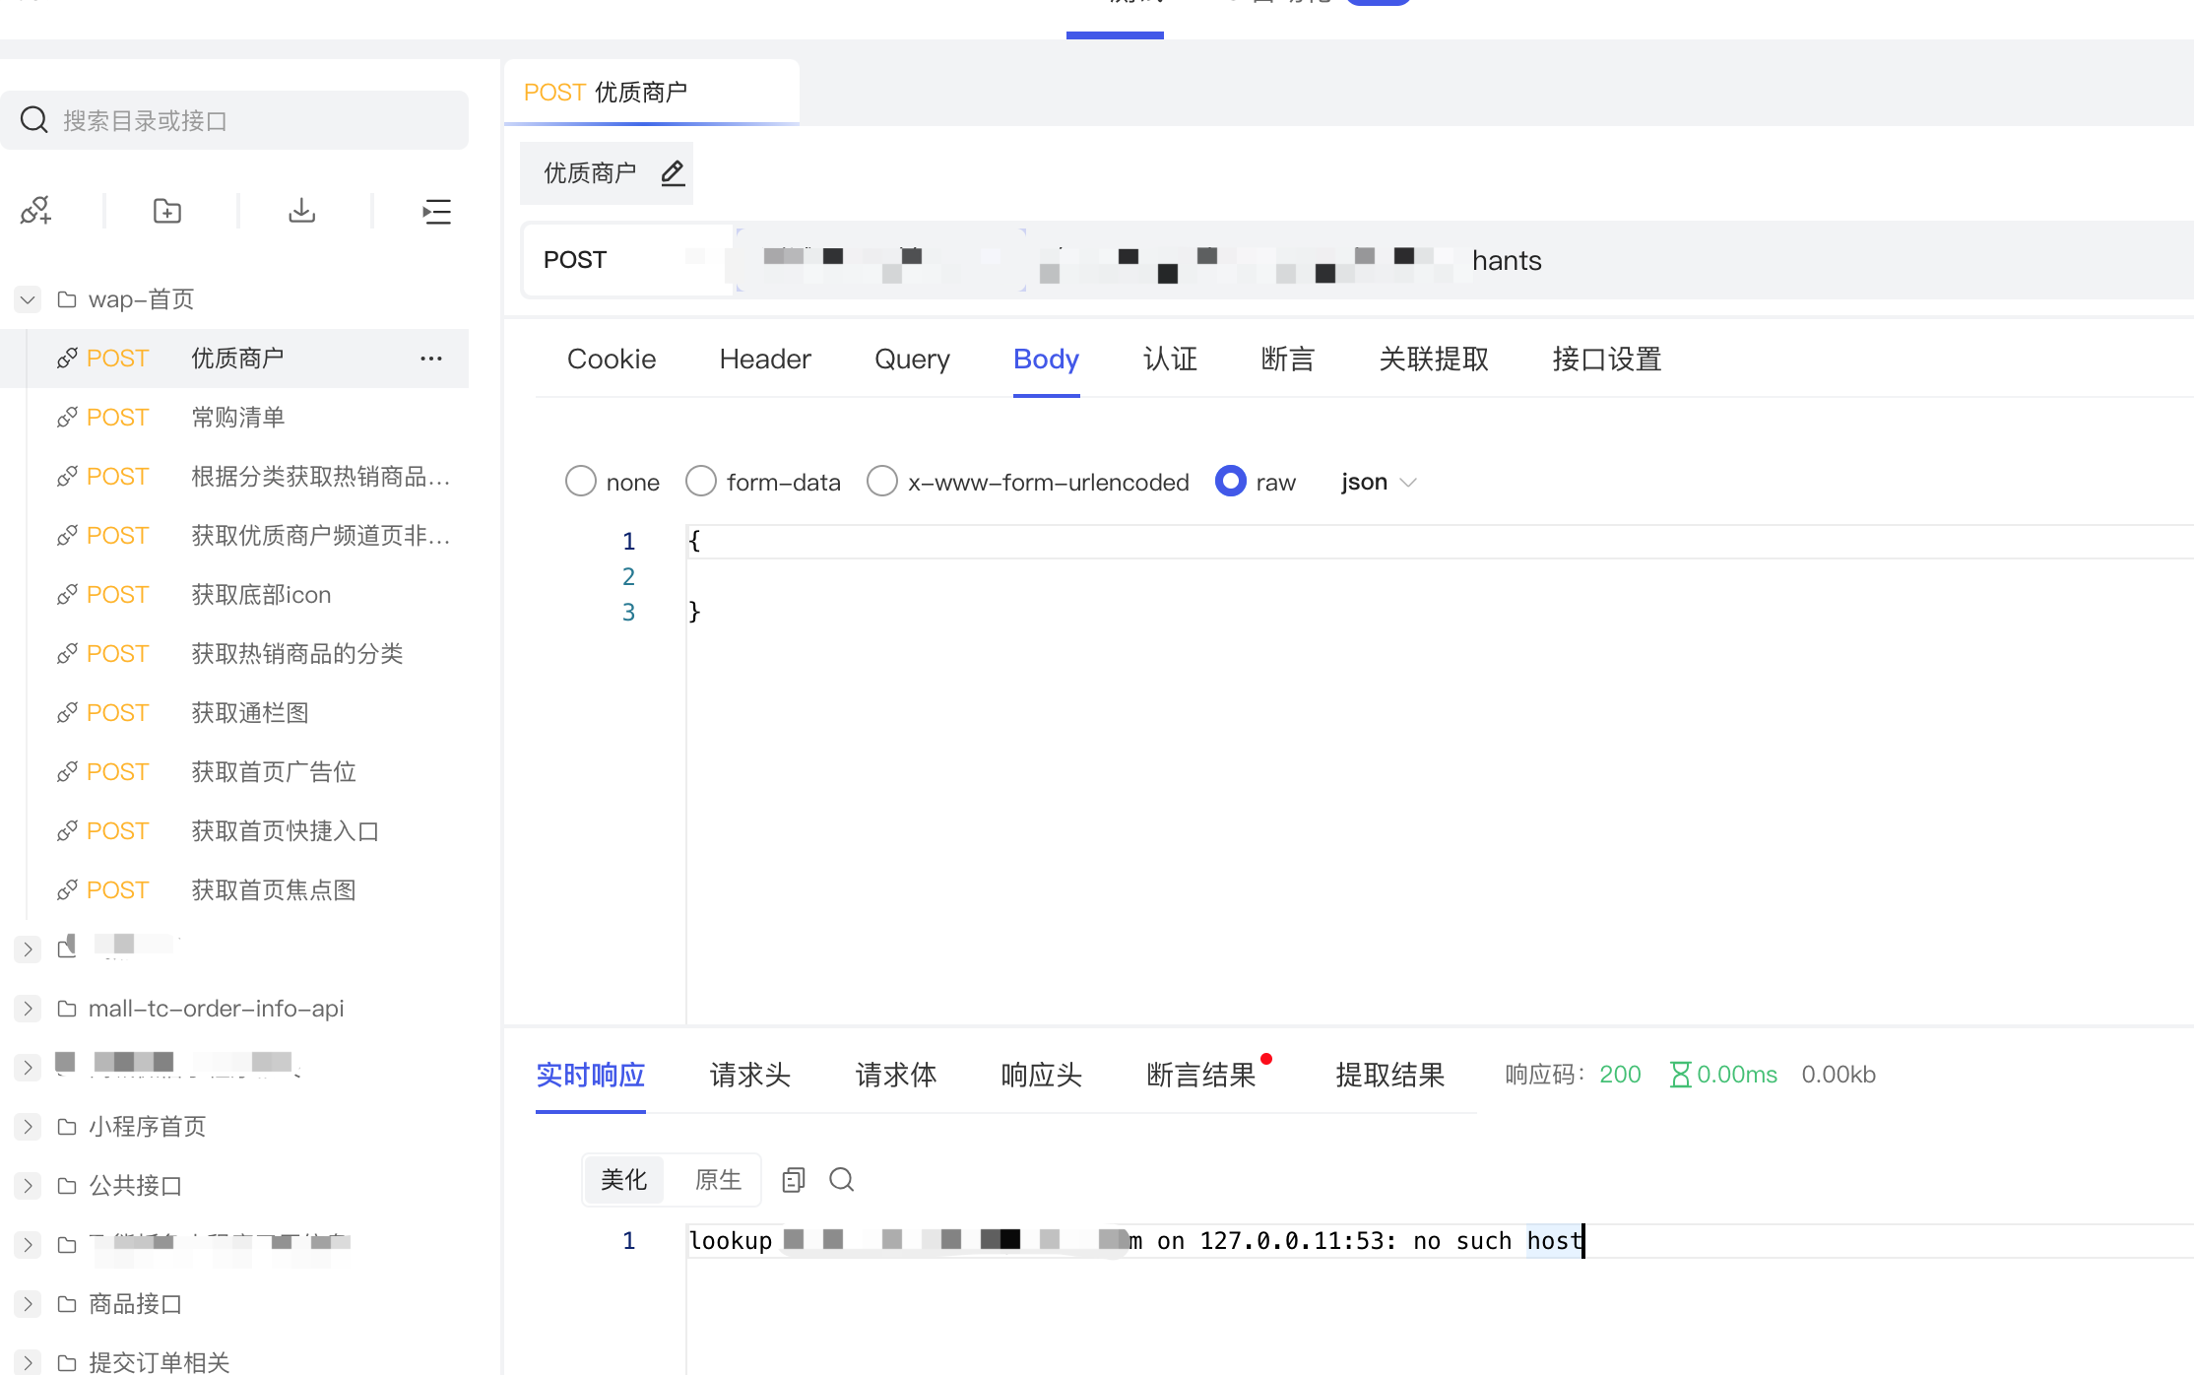Select the form-data radio button

tap(701, 482)
